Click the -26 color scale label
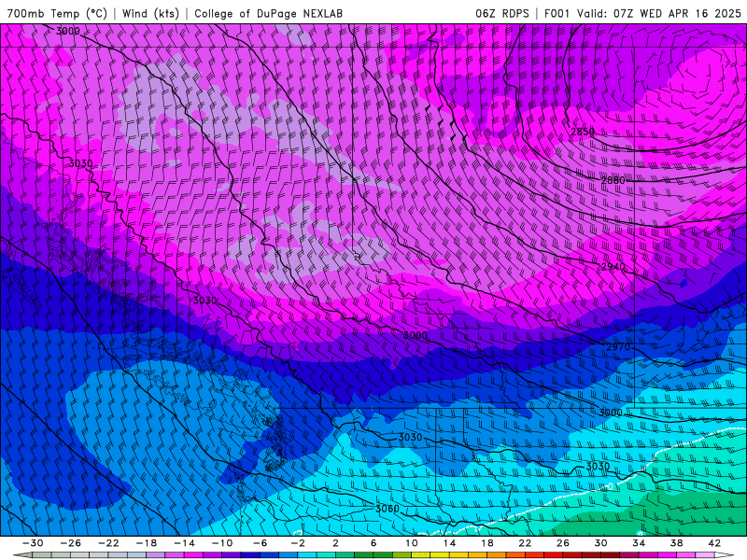Image resolution: width=747 pixels, height=560 pixels. [x=71, y=543]
